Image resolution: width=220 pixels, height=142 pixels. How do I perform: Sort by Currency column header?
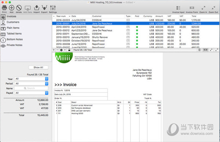coord(148,16)
